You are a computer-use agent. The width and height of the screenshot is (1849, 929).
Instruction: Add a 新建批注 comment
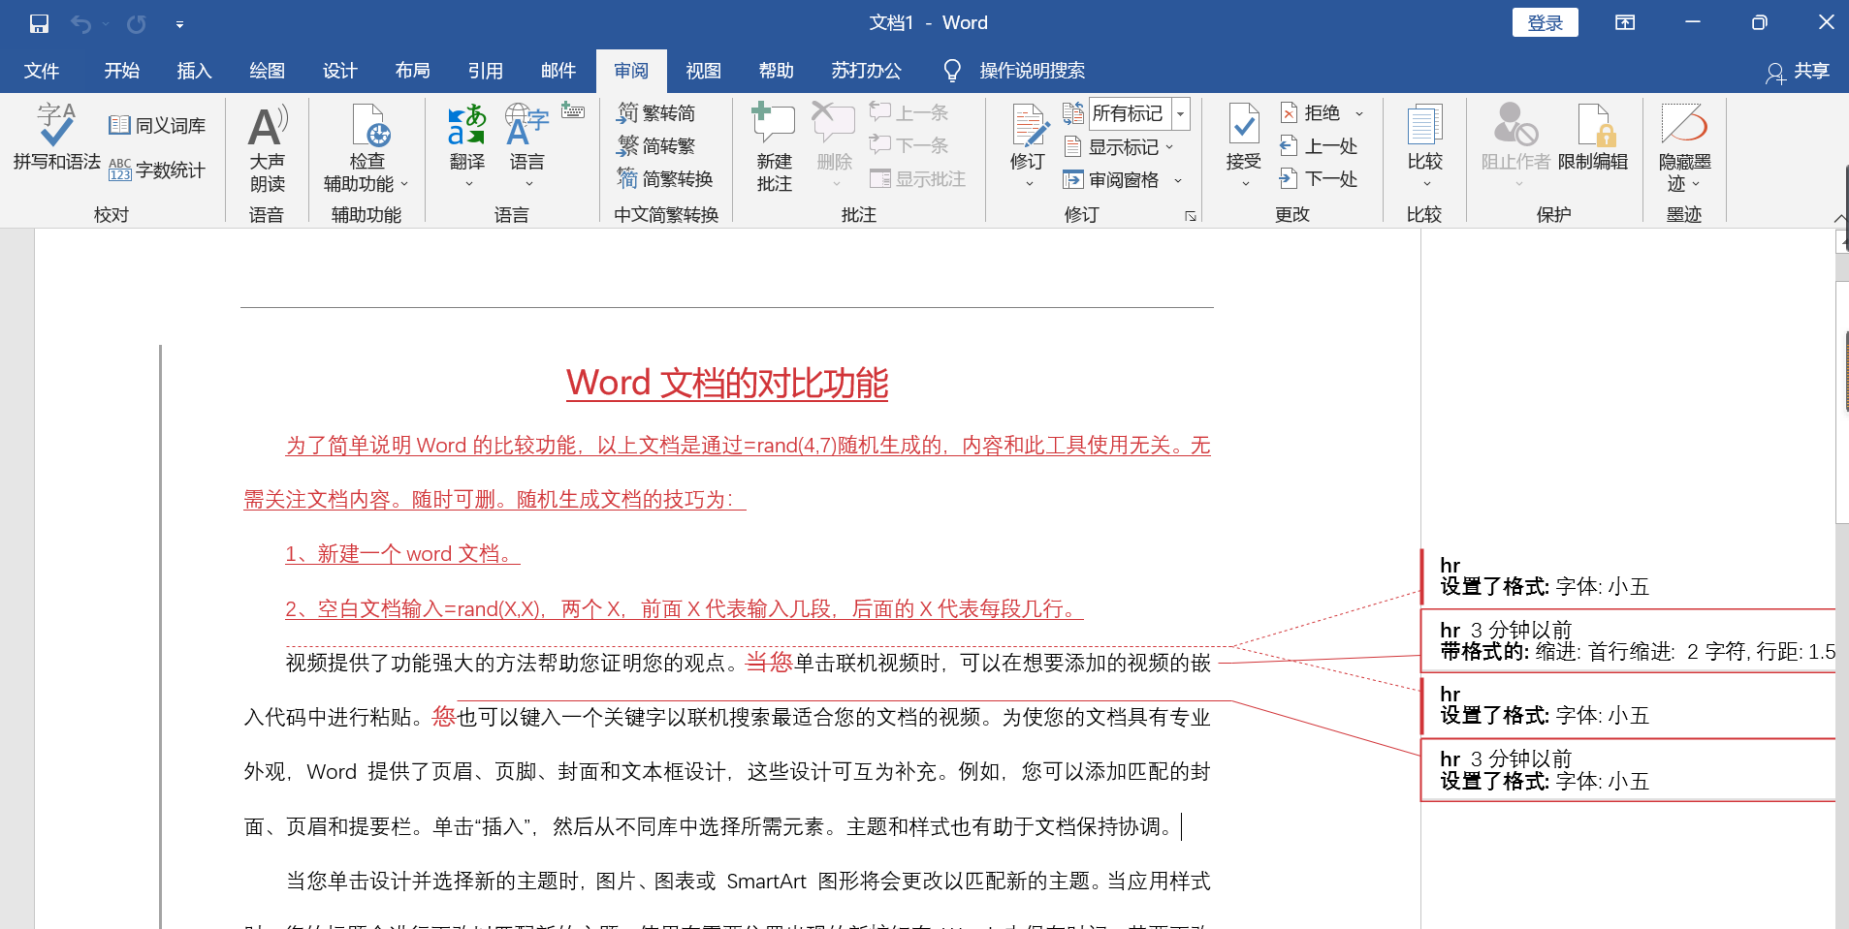point(775,148)
